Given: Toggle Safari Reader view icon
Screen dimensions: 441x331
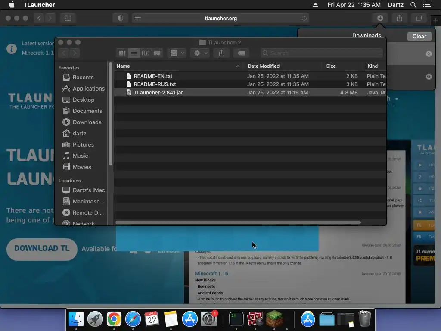Looking at the screenshot, I should [x=137, y=18].
